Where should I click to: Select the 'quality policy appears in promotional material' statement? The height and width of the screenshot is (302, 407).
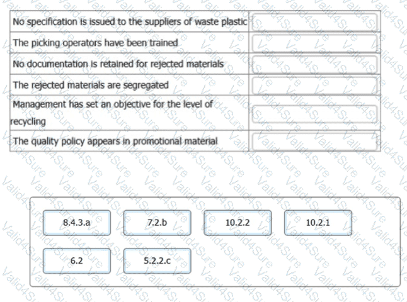point(114,141)
